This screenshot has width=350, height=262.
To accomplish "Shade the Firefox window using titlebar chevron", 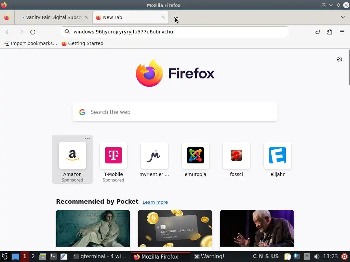I will (x=323, y=5).
